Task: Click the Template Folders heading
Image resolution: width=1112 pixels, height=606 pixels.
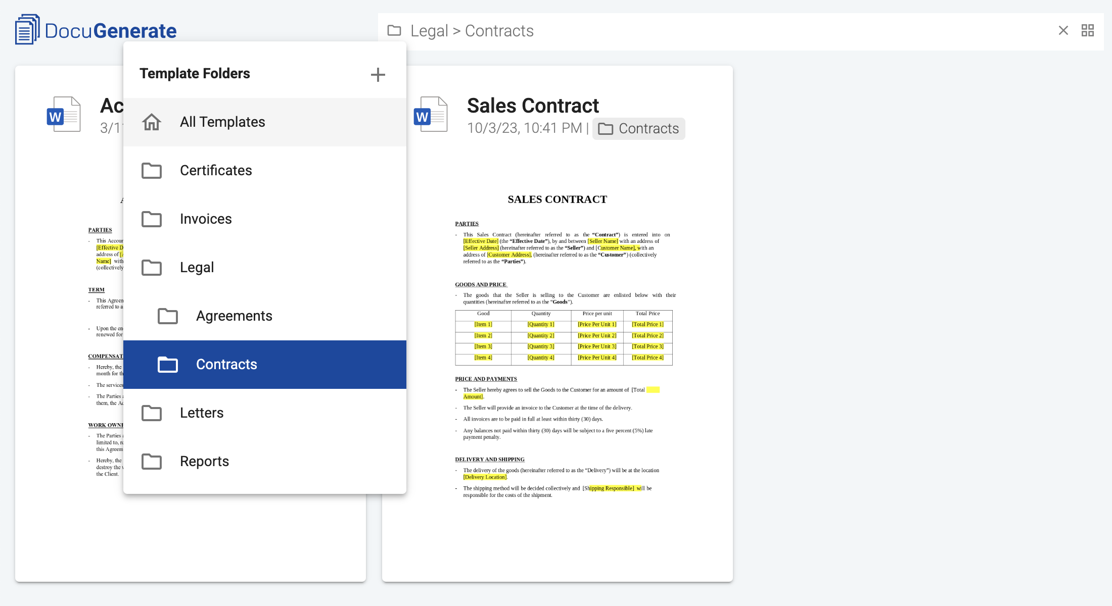Action: (x=195, y=73)
